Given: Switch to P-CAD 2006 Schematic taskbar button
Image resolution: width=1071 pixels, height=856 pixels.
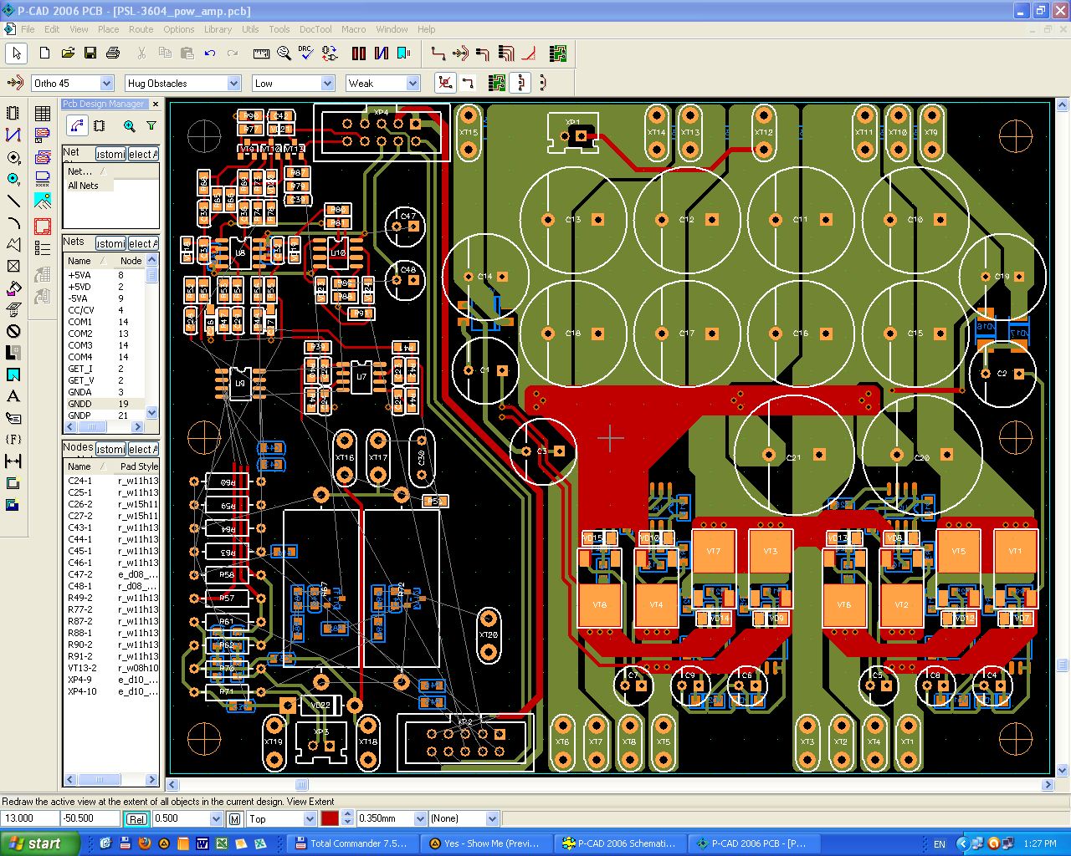Looking at the screenshot, I should click(619, 843).
